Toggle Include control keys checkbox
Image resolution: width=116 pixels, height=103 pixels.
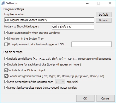pyautogui.click(x=6, y=59)
